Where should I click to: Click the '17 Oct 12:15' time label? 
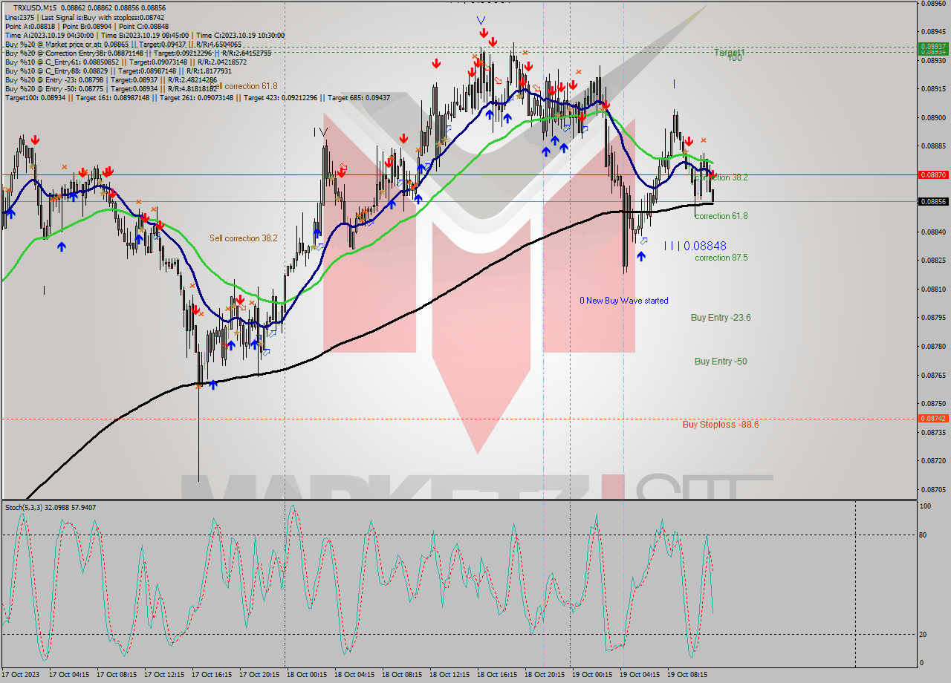(x=164, y=676)
